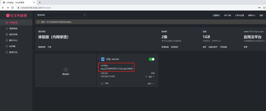Screen dimensions: 266x111
Task: Click the 应用云平台 heading
Action: 253,37
